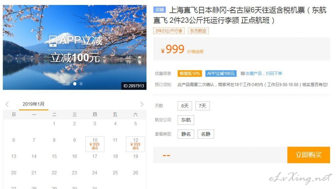Viewport: 336px width, 189px height.
Task: Click January 20 in the calendar
Action: coord(14,173)
